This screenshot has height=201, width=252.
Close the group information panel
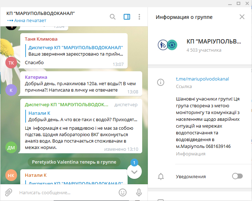click(242, 17)
